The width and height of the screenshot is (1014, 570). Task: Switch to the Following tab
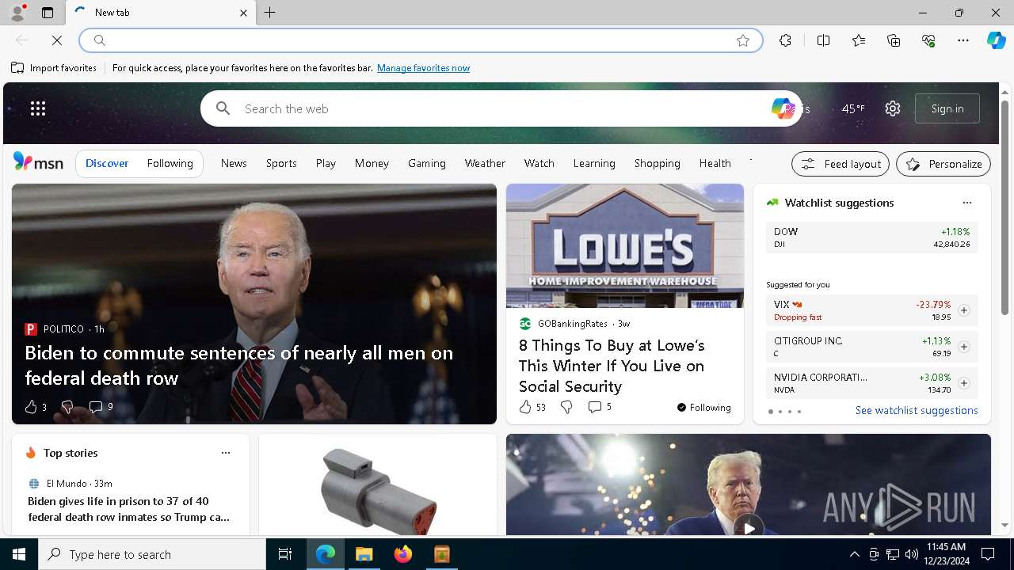coord(170,163)
